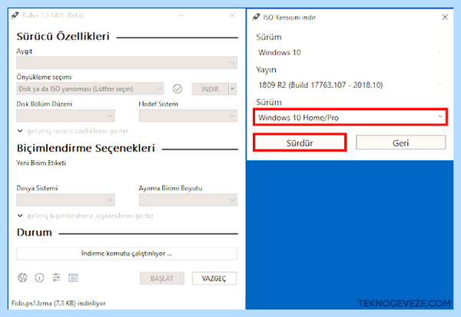
Task: Show the Rufus log icon
Action: (x=73, y=277)
